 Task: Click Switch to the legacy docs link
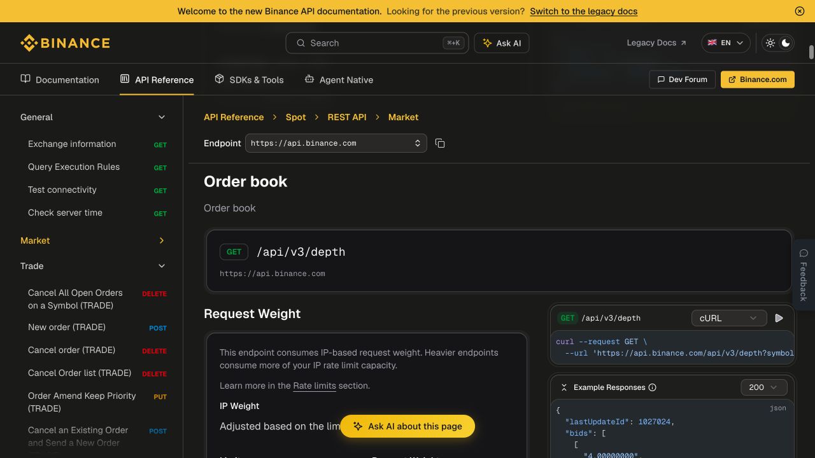tap(583, 11)
